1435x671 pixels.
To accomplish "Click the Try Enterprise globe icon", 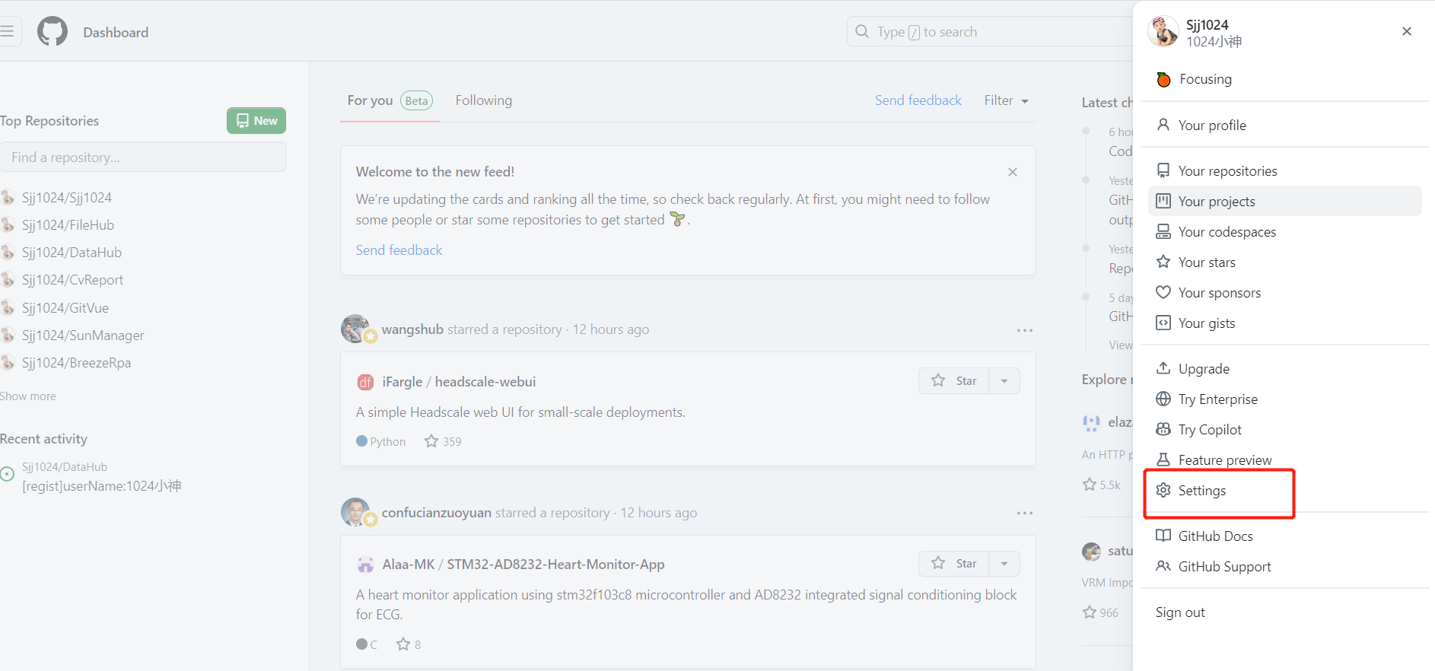I will (x=1163, y=399).
